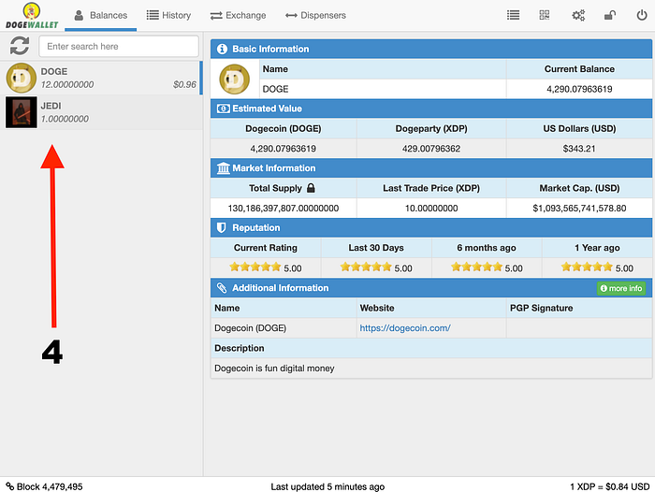The image size is (655, 492).
Task: Click last trade price 10.00000000
Action: pos(431,208)
